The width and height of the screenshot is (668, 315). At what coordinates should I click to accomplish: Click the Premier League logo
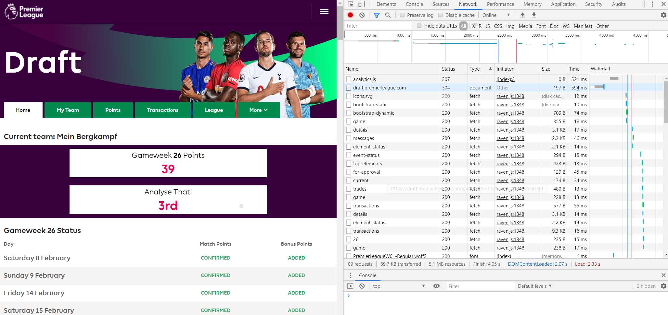[x=24, y=11]
